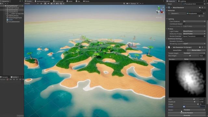Open the Game tab
Image resolution: width=208 pixels, height=117 pixels.
click(86, 1)
